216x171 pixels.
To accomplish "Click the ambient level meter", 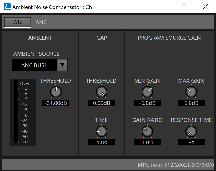I will (x=16, y=112).
